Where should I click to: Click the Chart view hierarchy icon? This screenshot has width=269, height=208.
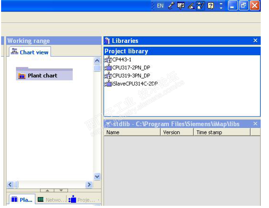[x=14, y=51]
